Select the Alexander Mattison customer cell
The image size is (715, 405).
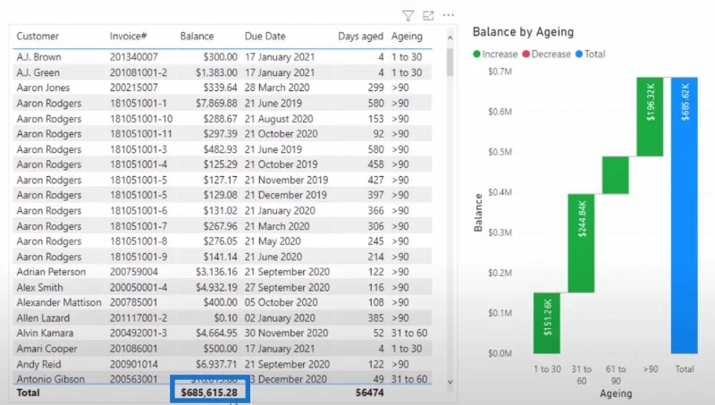point(59,302)
